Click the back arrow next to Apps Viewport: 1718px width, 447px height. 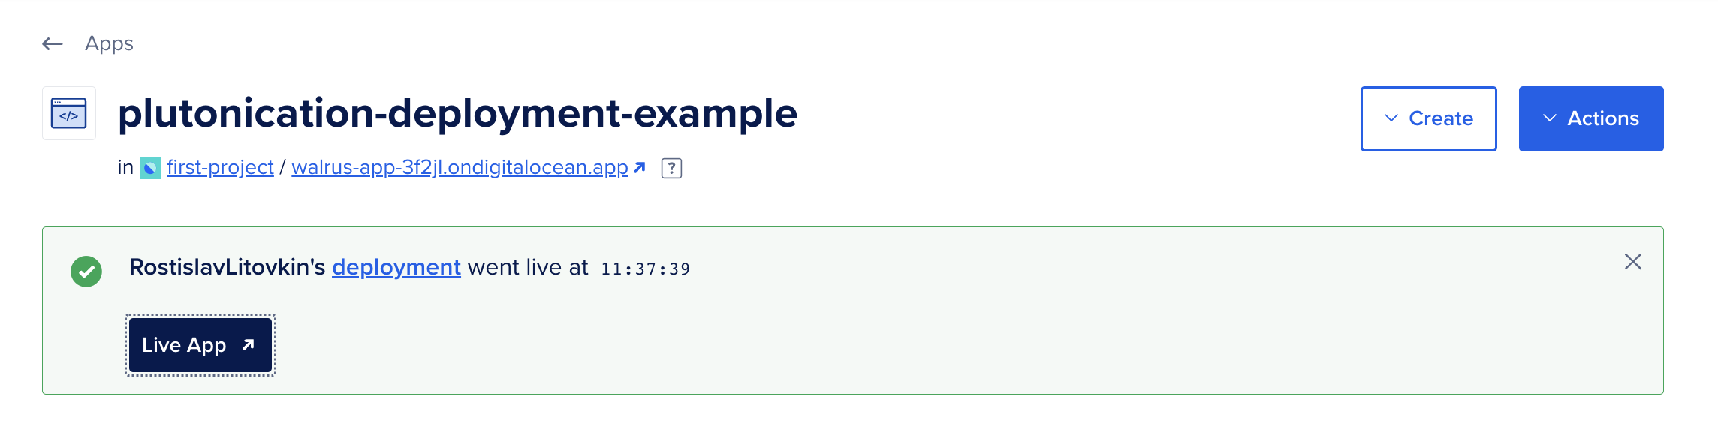point(53,44)
